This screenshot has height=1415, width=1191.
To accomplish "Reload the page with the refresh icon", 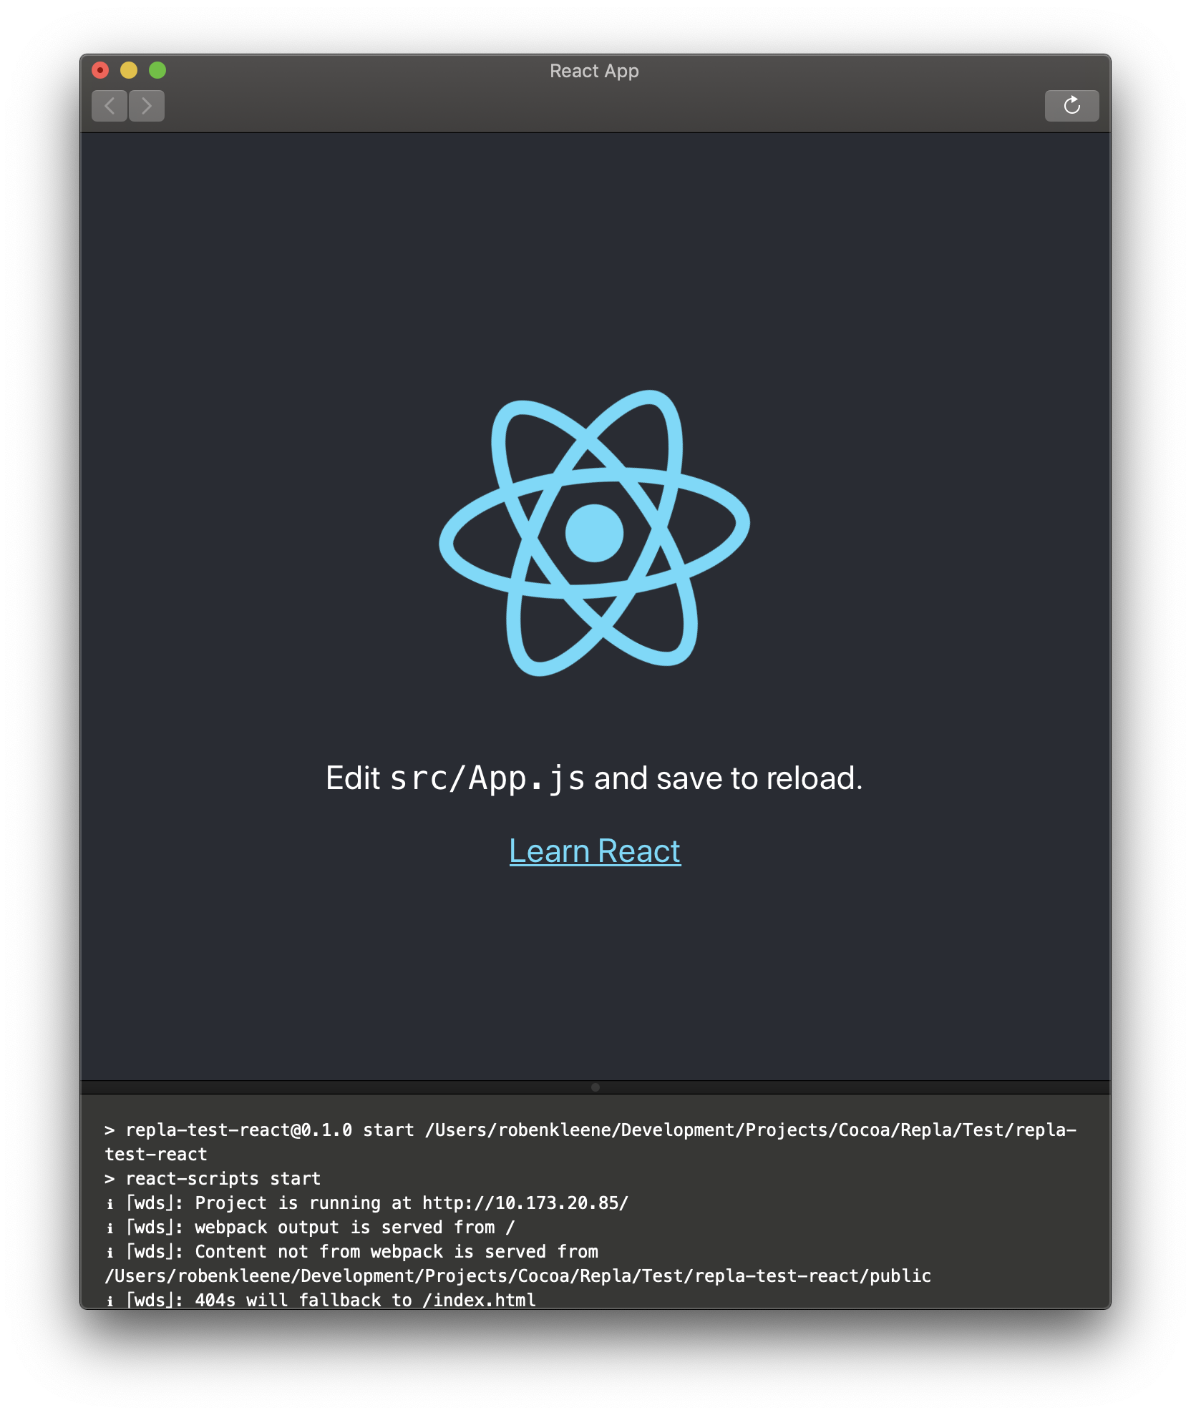I will click(x=1071, y=106).
